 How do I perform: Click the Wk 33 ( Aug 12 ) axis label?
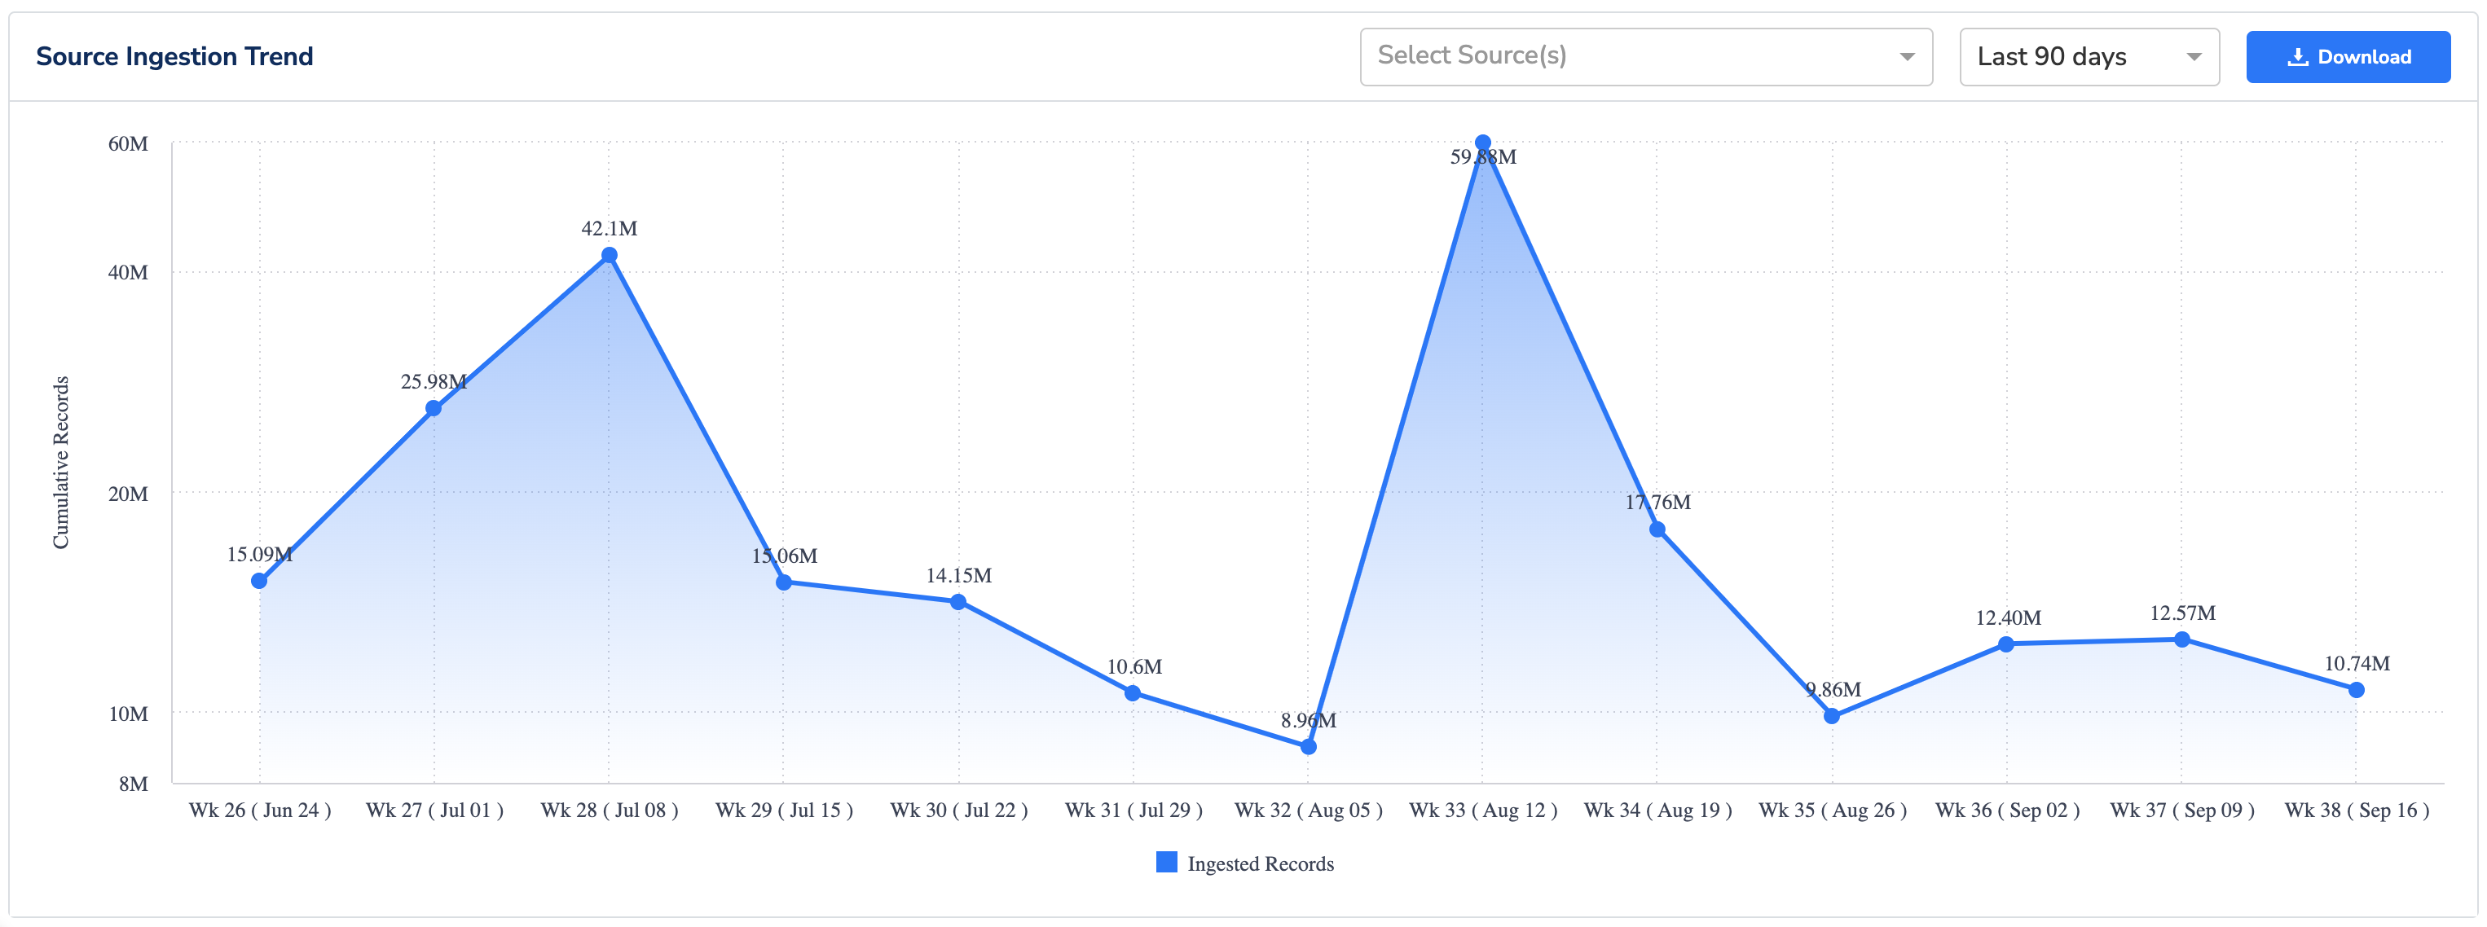pyautogui.click(x=1483, y=811)
